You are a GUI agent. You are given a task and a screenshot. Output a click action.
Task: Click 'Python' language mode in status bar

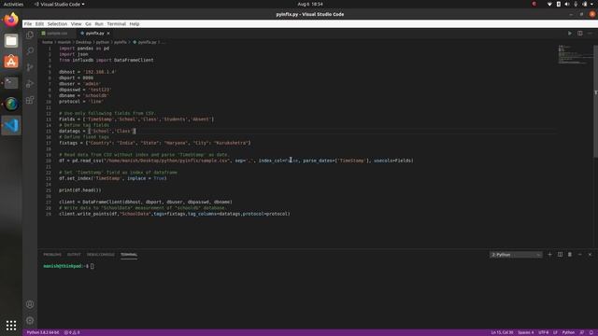(x=568, y=332)
